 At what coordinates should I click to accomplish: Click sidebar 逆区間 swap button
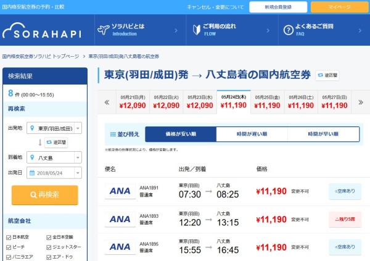pyautogui.click(x=56, y=142)
